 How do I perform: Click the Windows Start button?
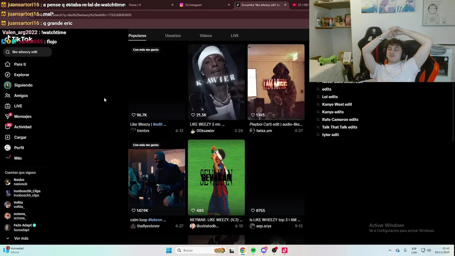[x=169, y=250]
